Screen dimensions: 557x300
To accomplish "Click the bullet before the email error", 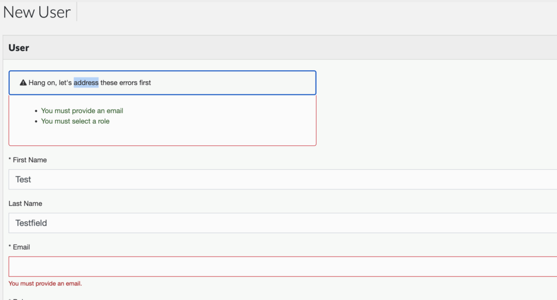I will (x=36, y=111).
